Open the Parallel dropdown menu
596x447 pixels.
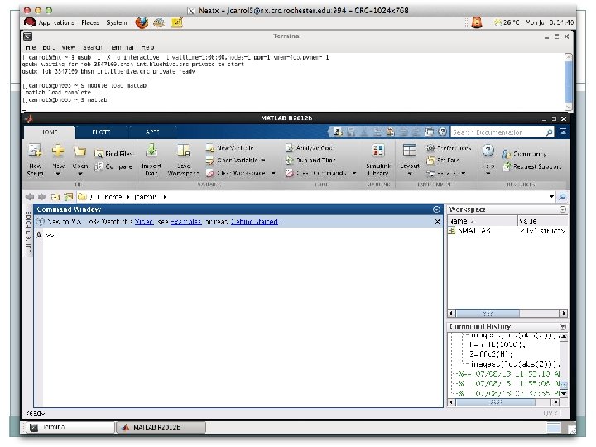pos(464,173)
